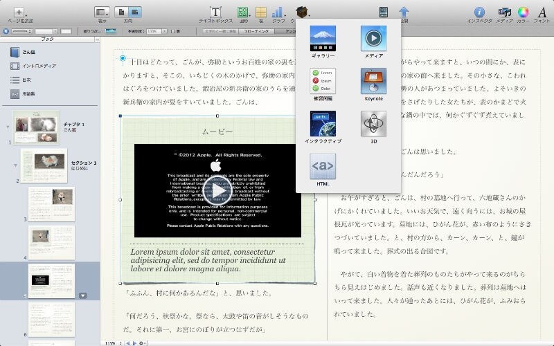The image size is (554, 346).
Task: Collapse Chapter 1 (チャプタ 1) in the sidebar
Action: tap(8, 127)
